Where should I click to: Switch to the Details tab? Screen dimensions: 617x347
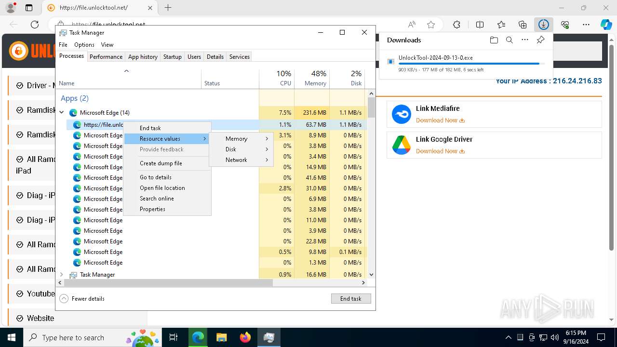(215, 57)
